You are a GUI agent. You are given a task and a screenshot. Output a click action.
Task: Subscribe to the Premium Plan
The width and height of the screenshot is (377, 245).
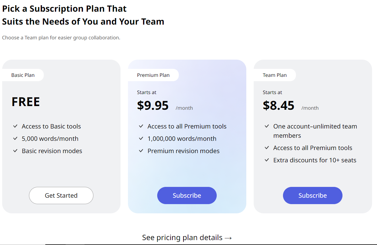point(187,196)
